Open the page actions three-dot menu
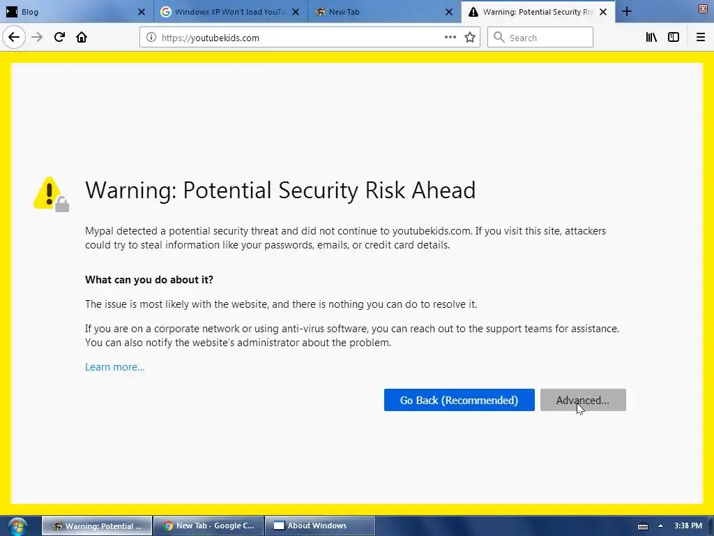 pyautogui.click(x=450, y=38)
